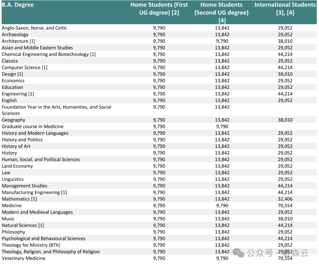Click the 'International Students' column header
The width and height of the screenshot is (319, 266).
point(285,9)
